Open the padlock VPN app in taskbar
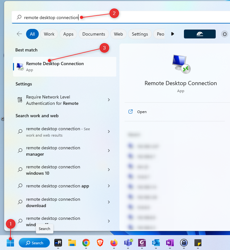 (184, 243)
